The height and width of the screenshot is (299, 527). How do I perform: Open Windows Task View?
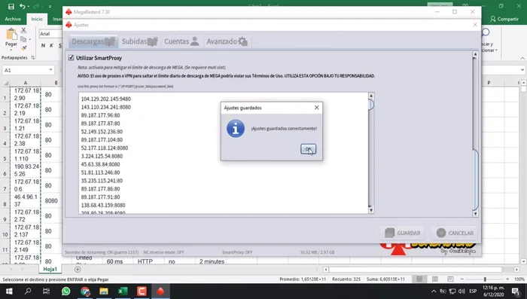47,291
